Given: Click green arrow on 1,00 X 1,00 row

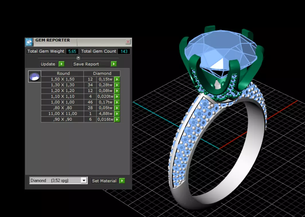Looking at the screenshot, I should point(117,102).
